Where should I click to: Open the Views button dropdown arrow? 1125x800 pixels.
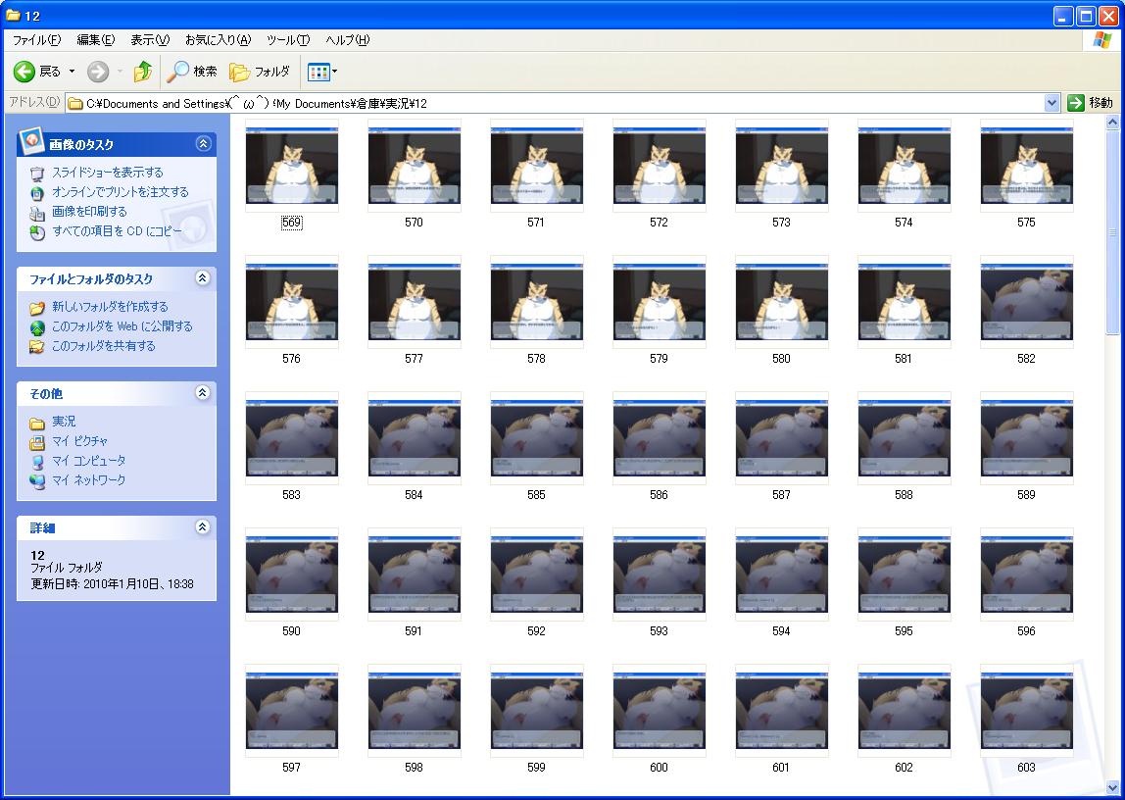(x=334, y=72)
